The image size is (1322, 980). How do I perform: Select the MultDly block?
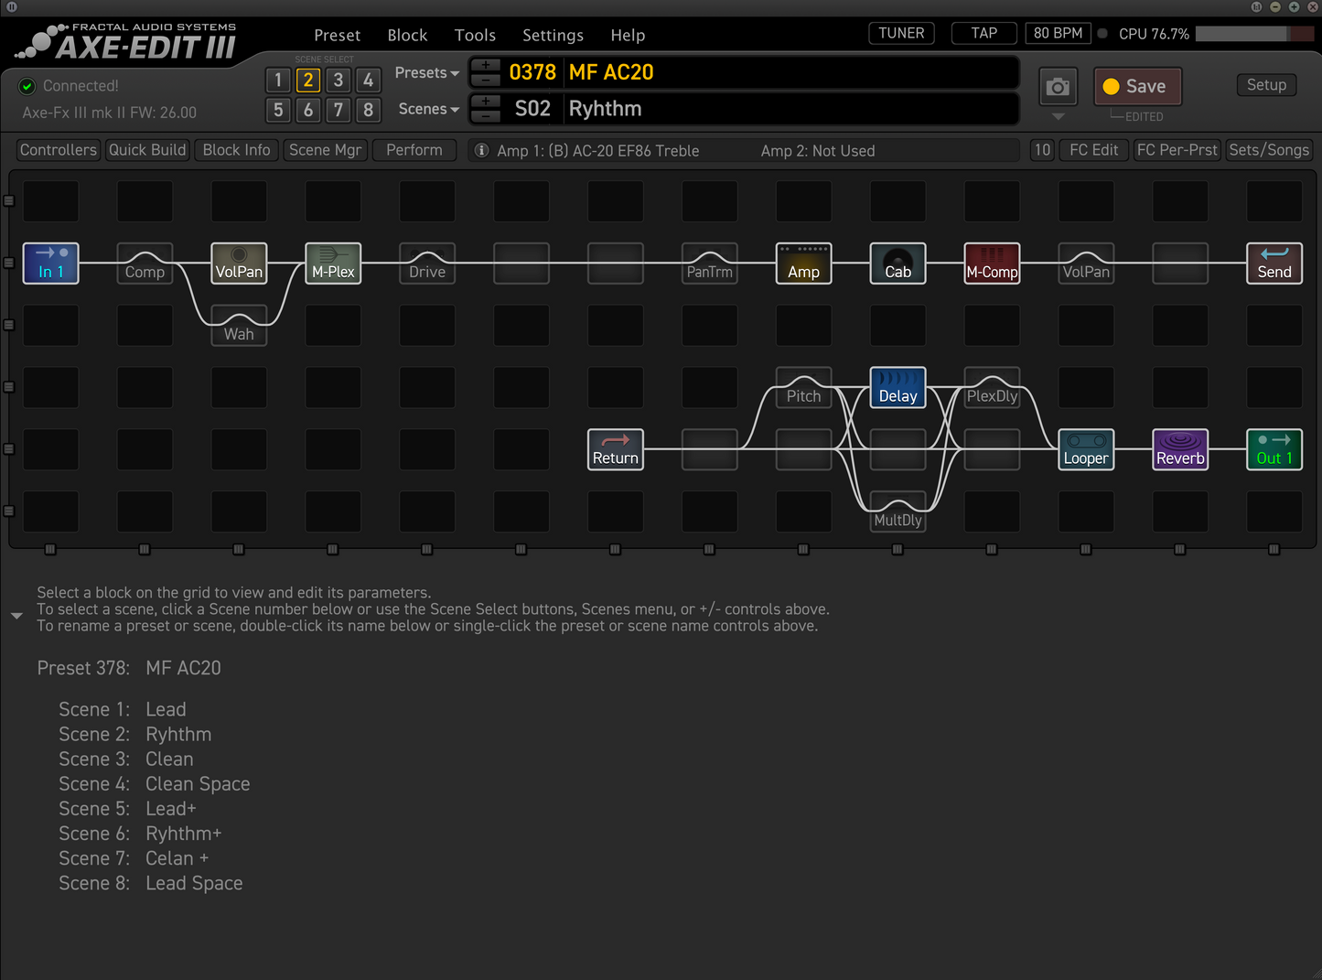897,512
